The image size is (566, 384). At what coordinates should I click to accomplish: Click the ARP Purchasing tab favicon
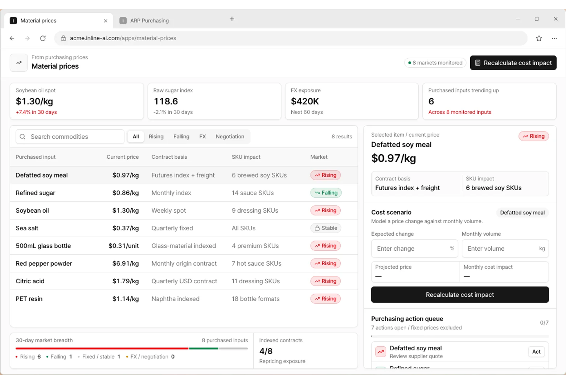tap(123, 21)
